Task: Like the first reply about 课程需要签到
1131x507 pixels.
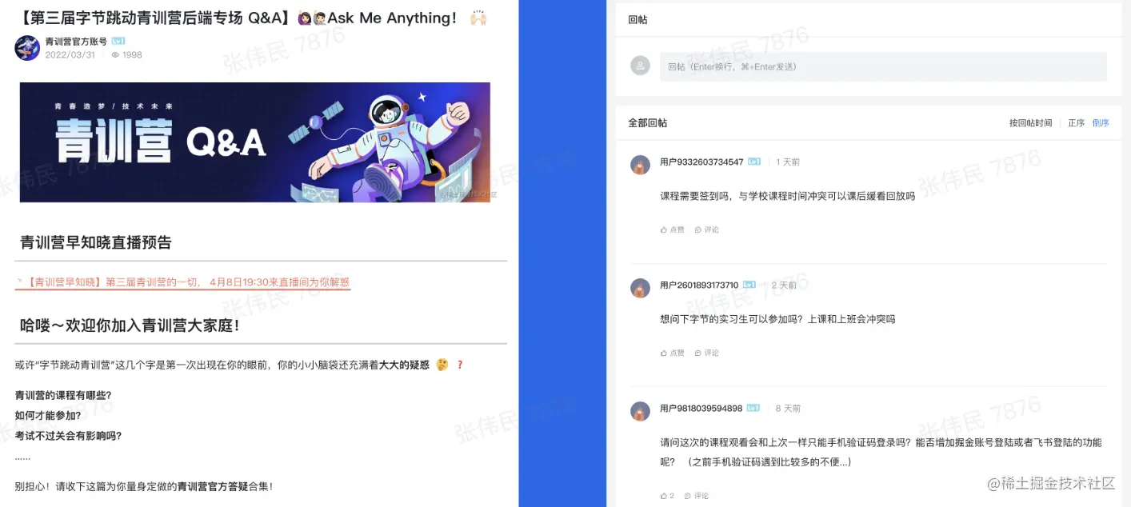Action: pyautogui.click(x=673, y=230)
